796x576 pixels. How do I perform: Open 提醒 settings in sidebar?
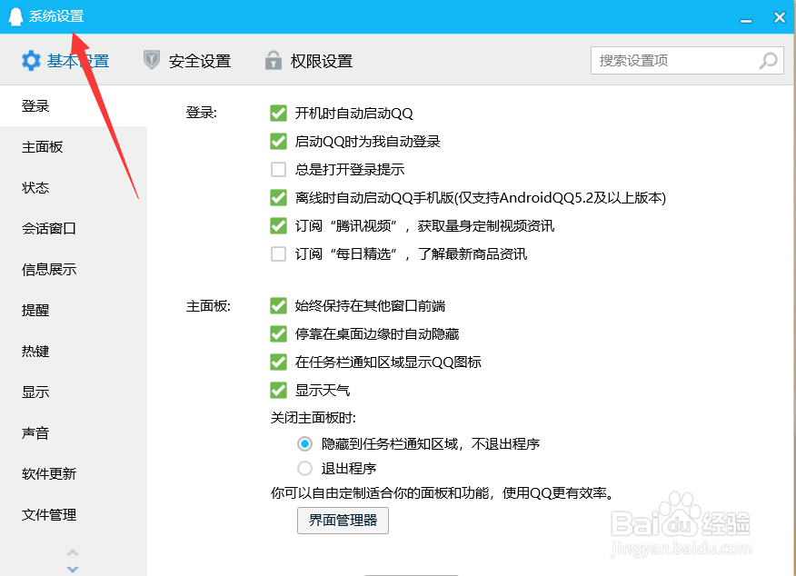click(74, 311)
